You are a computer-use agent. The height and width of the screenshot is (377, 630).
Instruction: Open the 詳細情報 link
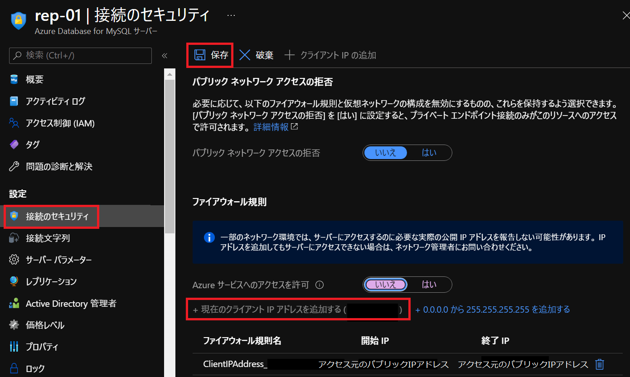click(271, 127)
